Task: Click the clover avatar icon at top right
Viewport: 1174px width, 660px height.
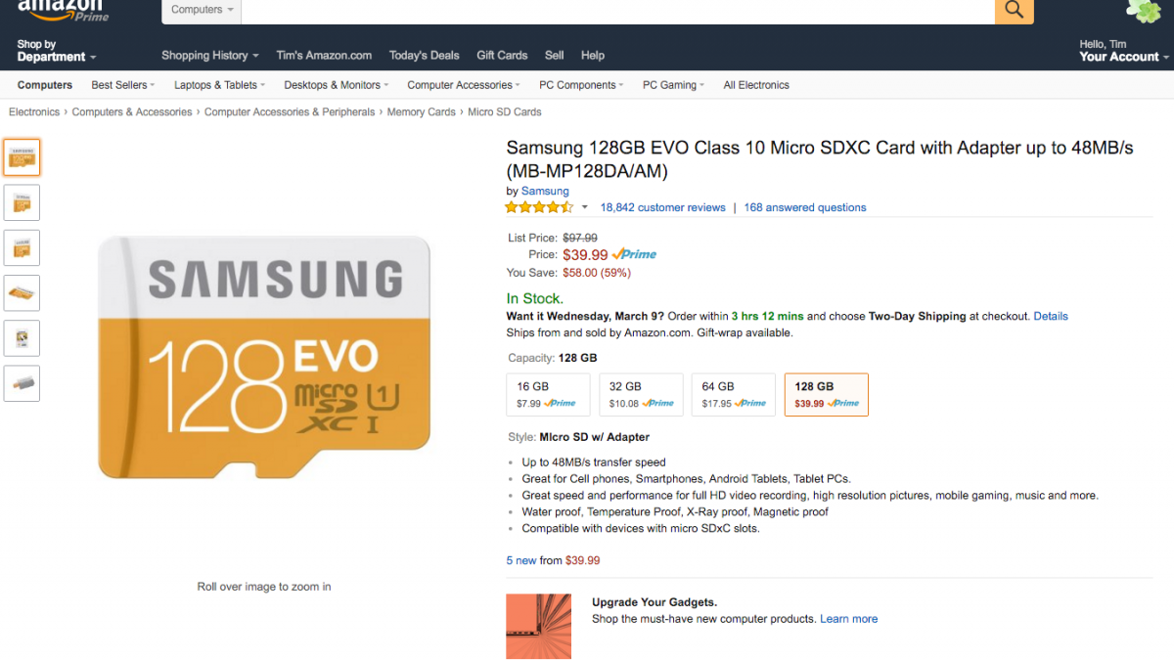Action: coord(1144,11)
